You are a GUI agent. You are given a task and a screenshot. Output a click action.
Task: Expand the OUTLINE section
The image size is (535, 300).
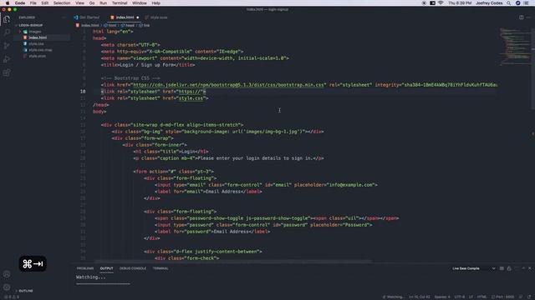click(x=26, y=291)
